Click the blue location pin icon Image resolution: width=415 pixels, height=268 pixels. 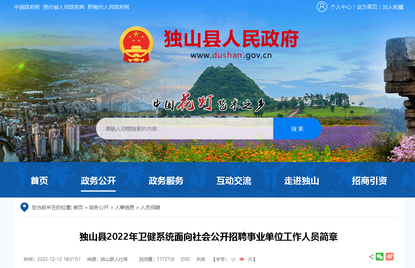pos(24,207)
